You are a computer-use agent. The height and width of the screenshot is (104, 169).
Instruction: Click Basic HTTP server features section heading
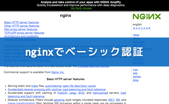66,79
